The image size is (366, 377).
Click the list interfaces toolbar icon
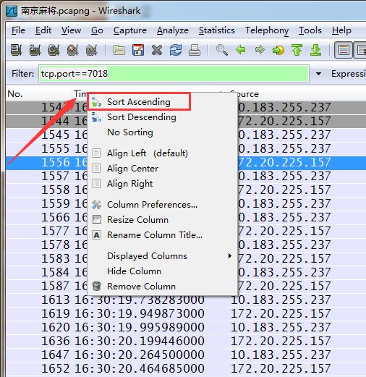(17, 50)
